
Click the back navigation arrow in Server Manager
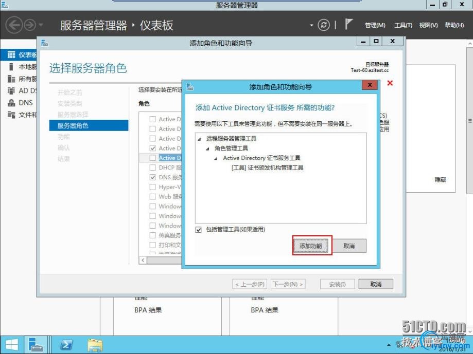pos(14,25)
